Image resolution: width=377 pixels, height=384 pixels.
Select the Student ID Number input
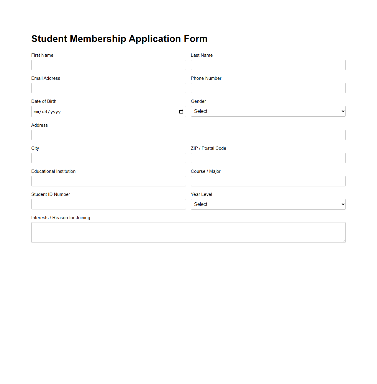point(109,204)
